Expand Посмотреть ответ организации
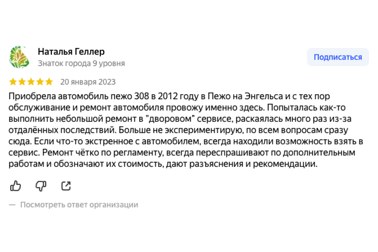Screen dimensions: 378x252 [x=79, y=205]
